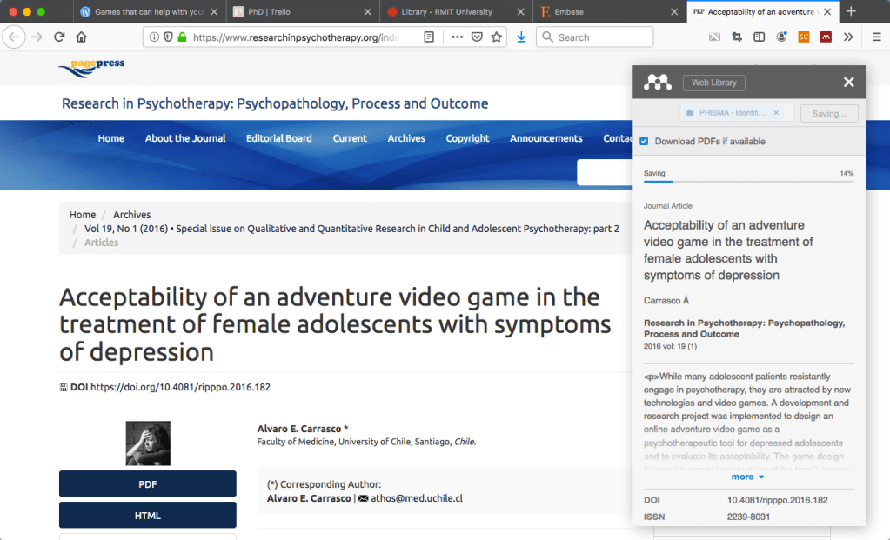Viewport: 890px width, 540px height.
Task: Show more toolbar extensions overflow chevron
Action: (848, 37)
